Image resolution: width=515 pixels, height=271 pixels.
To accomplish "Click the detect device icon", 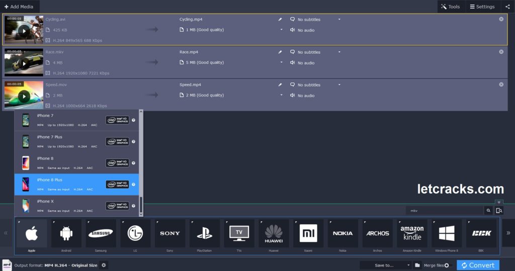I will tap(499, 211).
